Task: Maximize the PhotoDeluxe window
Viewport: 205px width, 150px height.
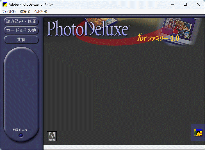Action: [x=185, y=4]
